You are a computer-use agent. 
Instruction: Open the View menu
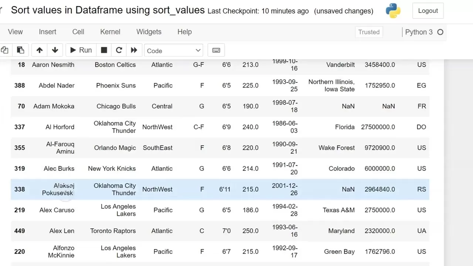15,32
